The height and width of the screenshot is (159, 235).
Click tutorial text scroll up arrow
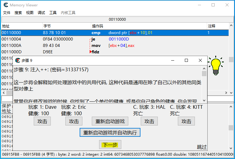tap(204, 69)
